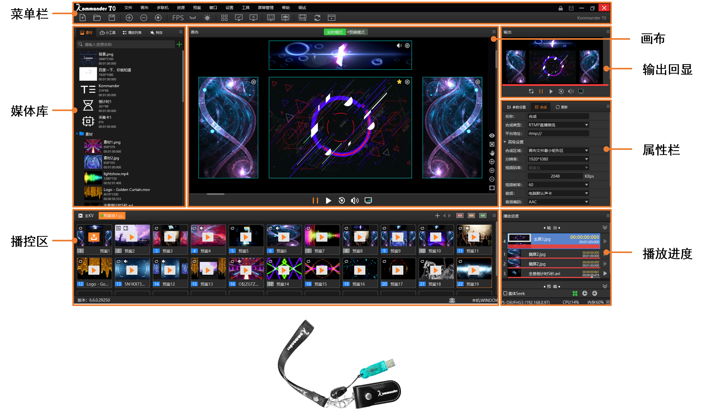
Task: Click the 平台地址 rtmp input field
Action: (558, 133)
